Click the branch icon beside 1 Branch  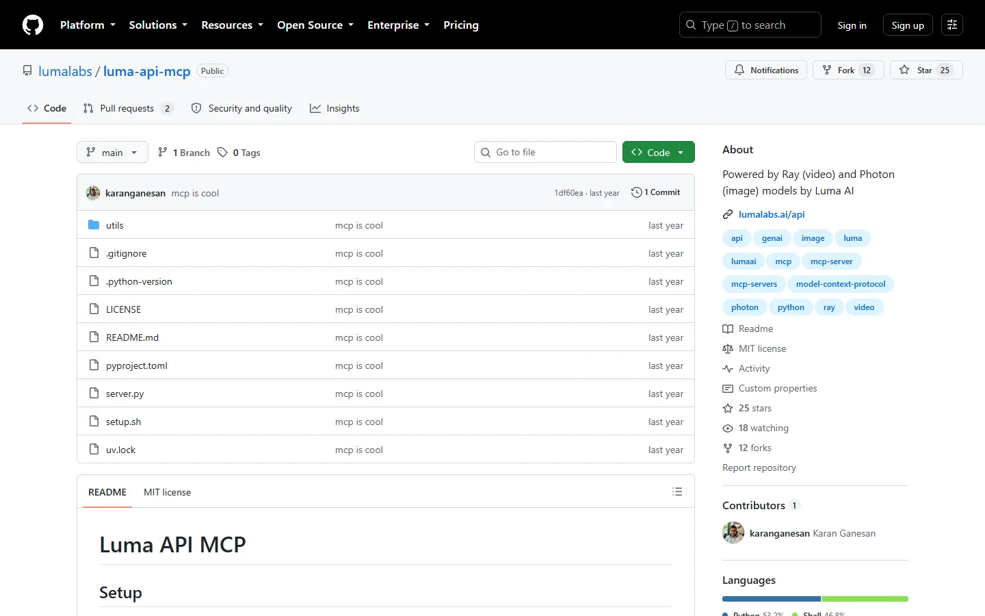pos(162,152)
